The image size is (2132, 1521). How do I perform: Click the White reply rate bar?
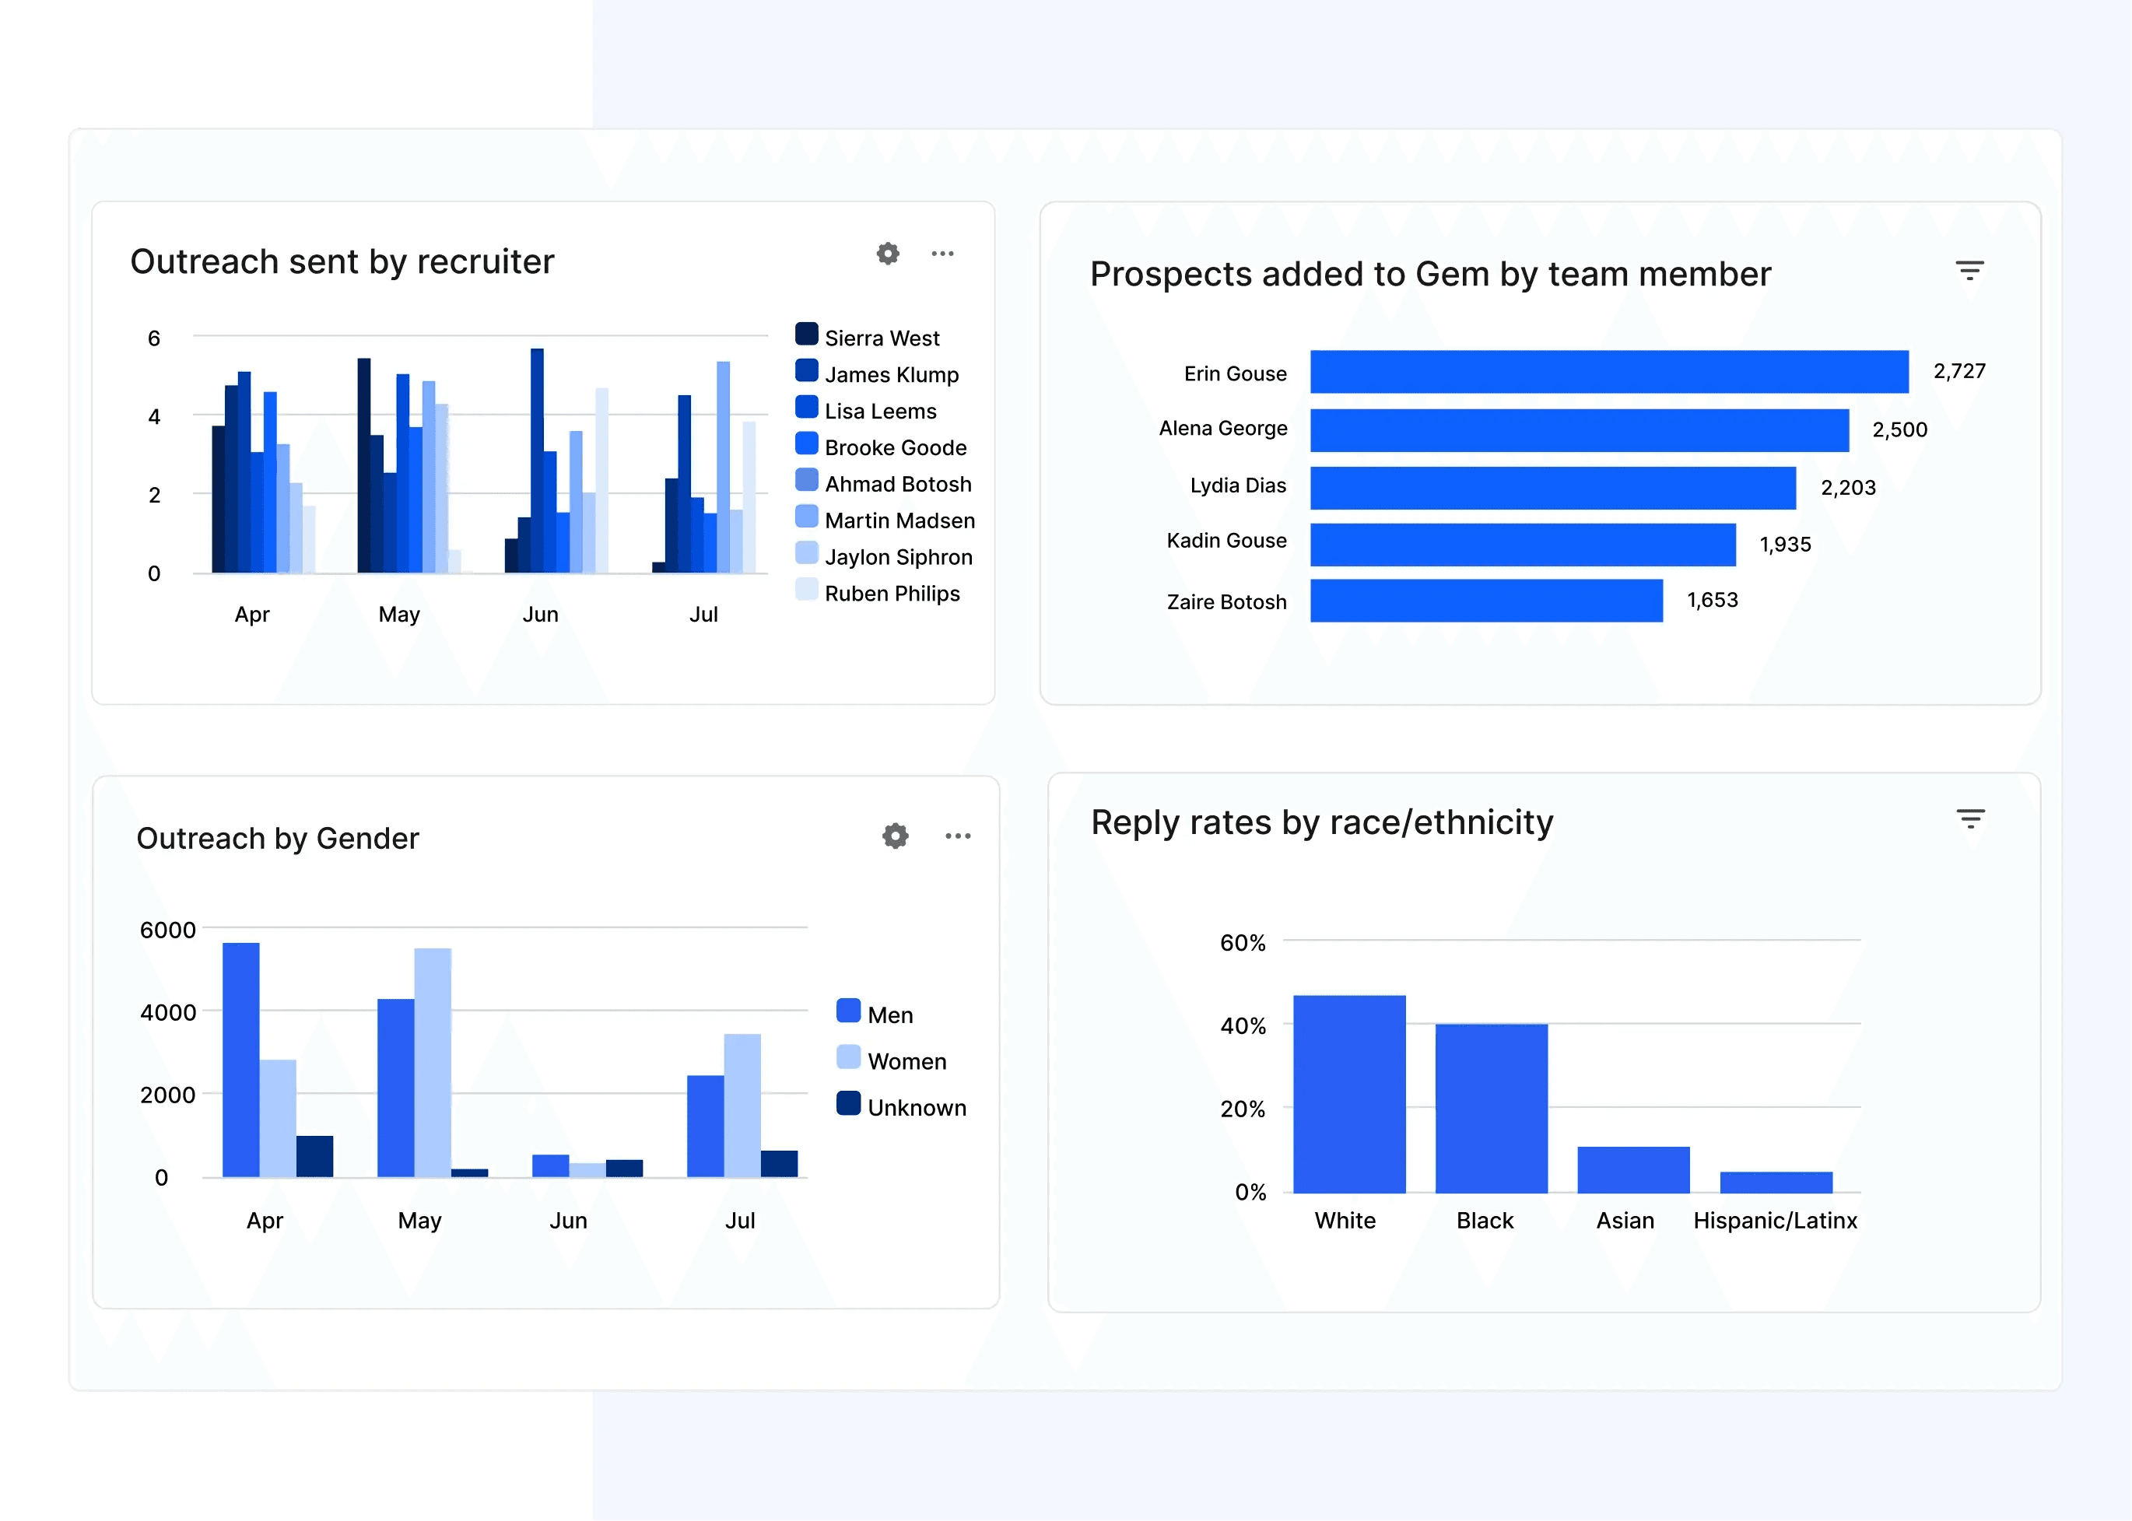click(x=1349, y=1093)
